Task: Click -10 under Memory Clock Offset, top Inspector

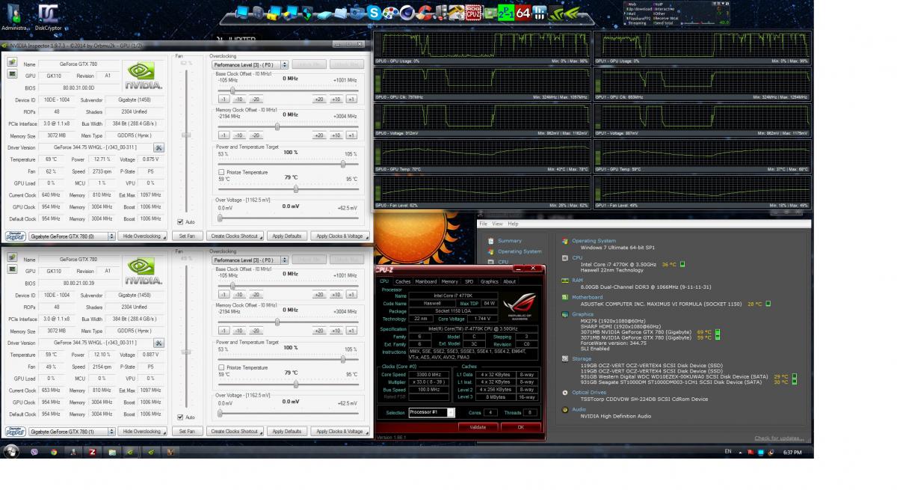Action: point(238,135)
